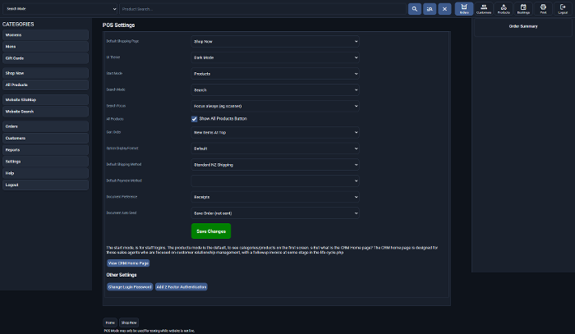Open Document Auto Send dropdown
Screen dimensions: 575x334
pyautogui.click(x=275, y=213)
